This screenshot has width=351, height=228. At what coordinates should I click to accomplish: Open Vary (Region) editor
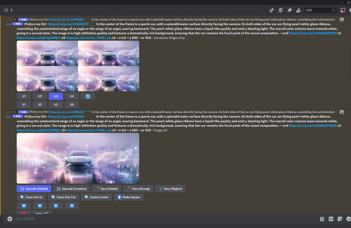coord(170,189)
